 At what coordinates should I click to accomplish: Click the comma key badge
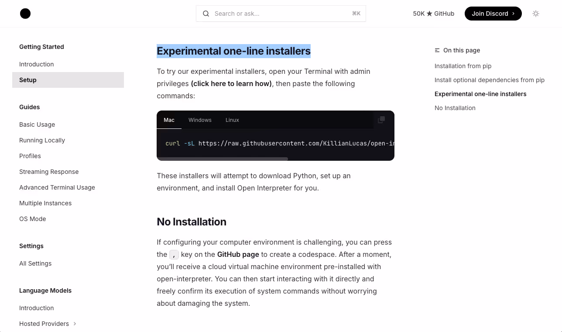(174, 255)
